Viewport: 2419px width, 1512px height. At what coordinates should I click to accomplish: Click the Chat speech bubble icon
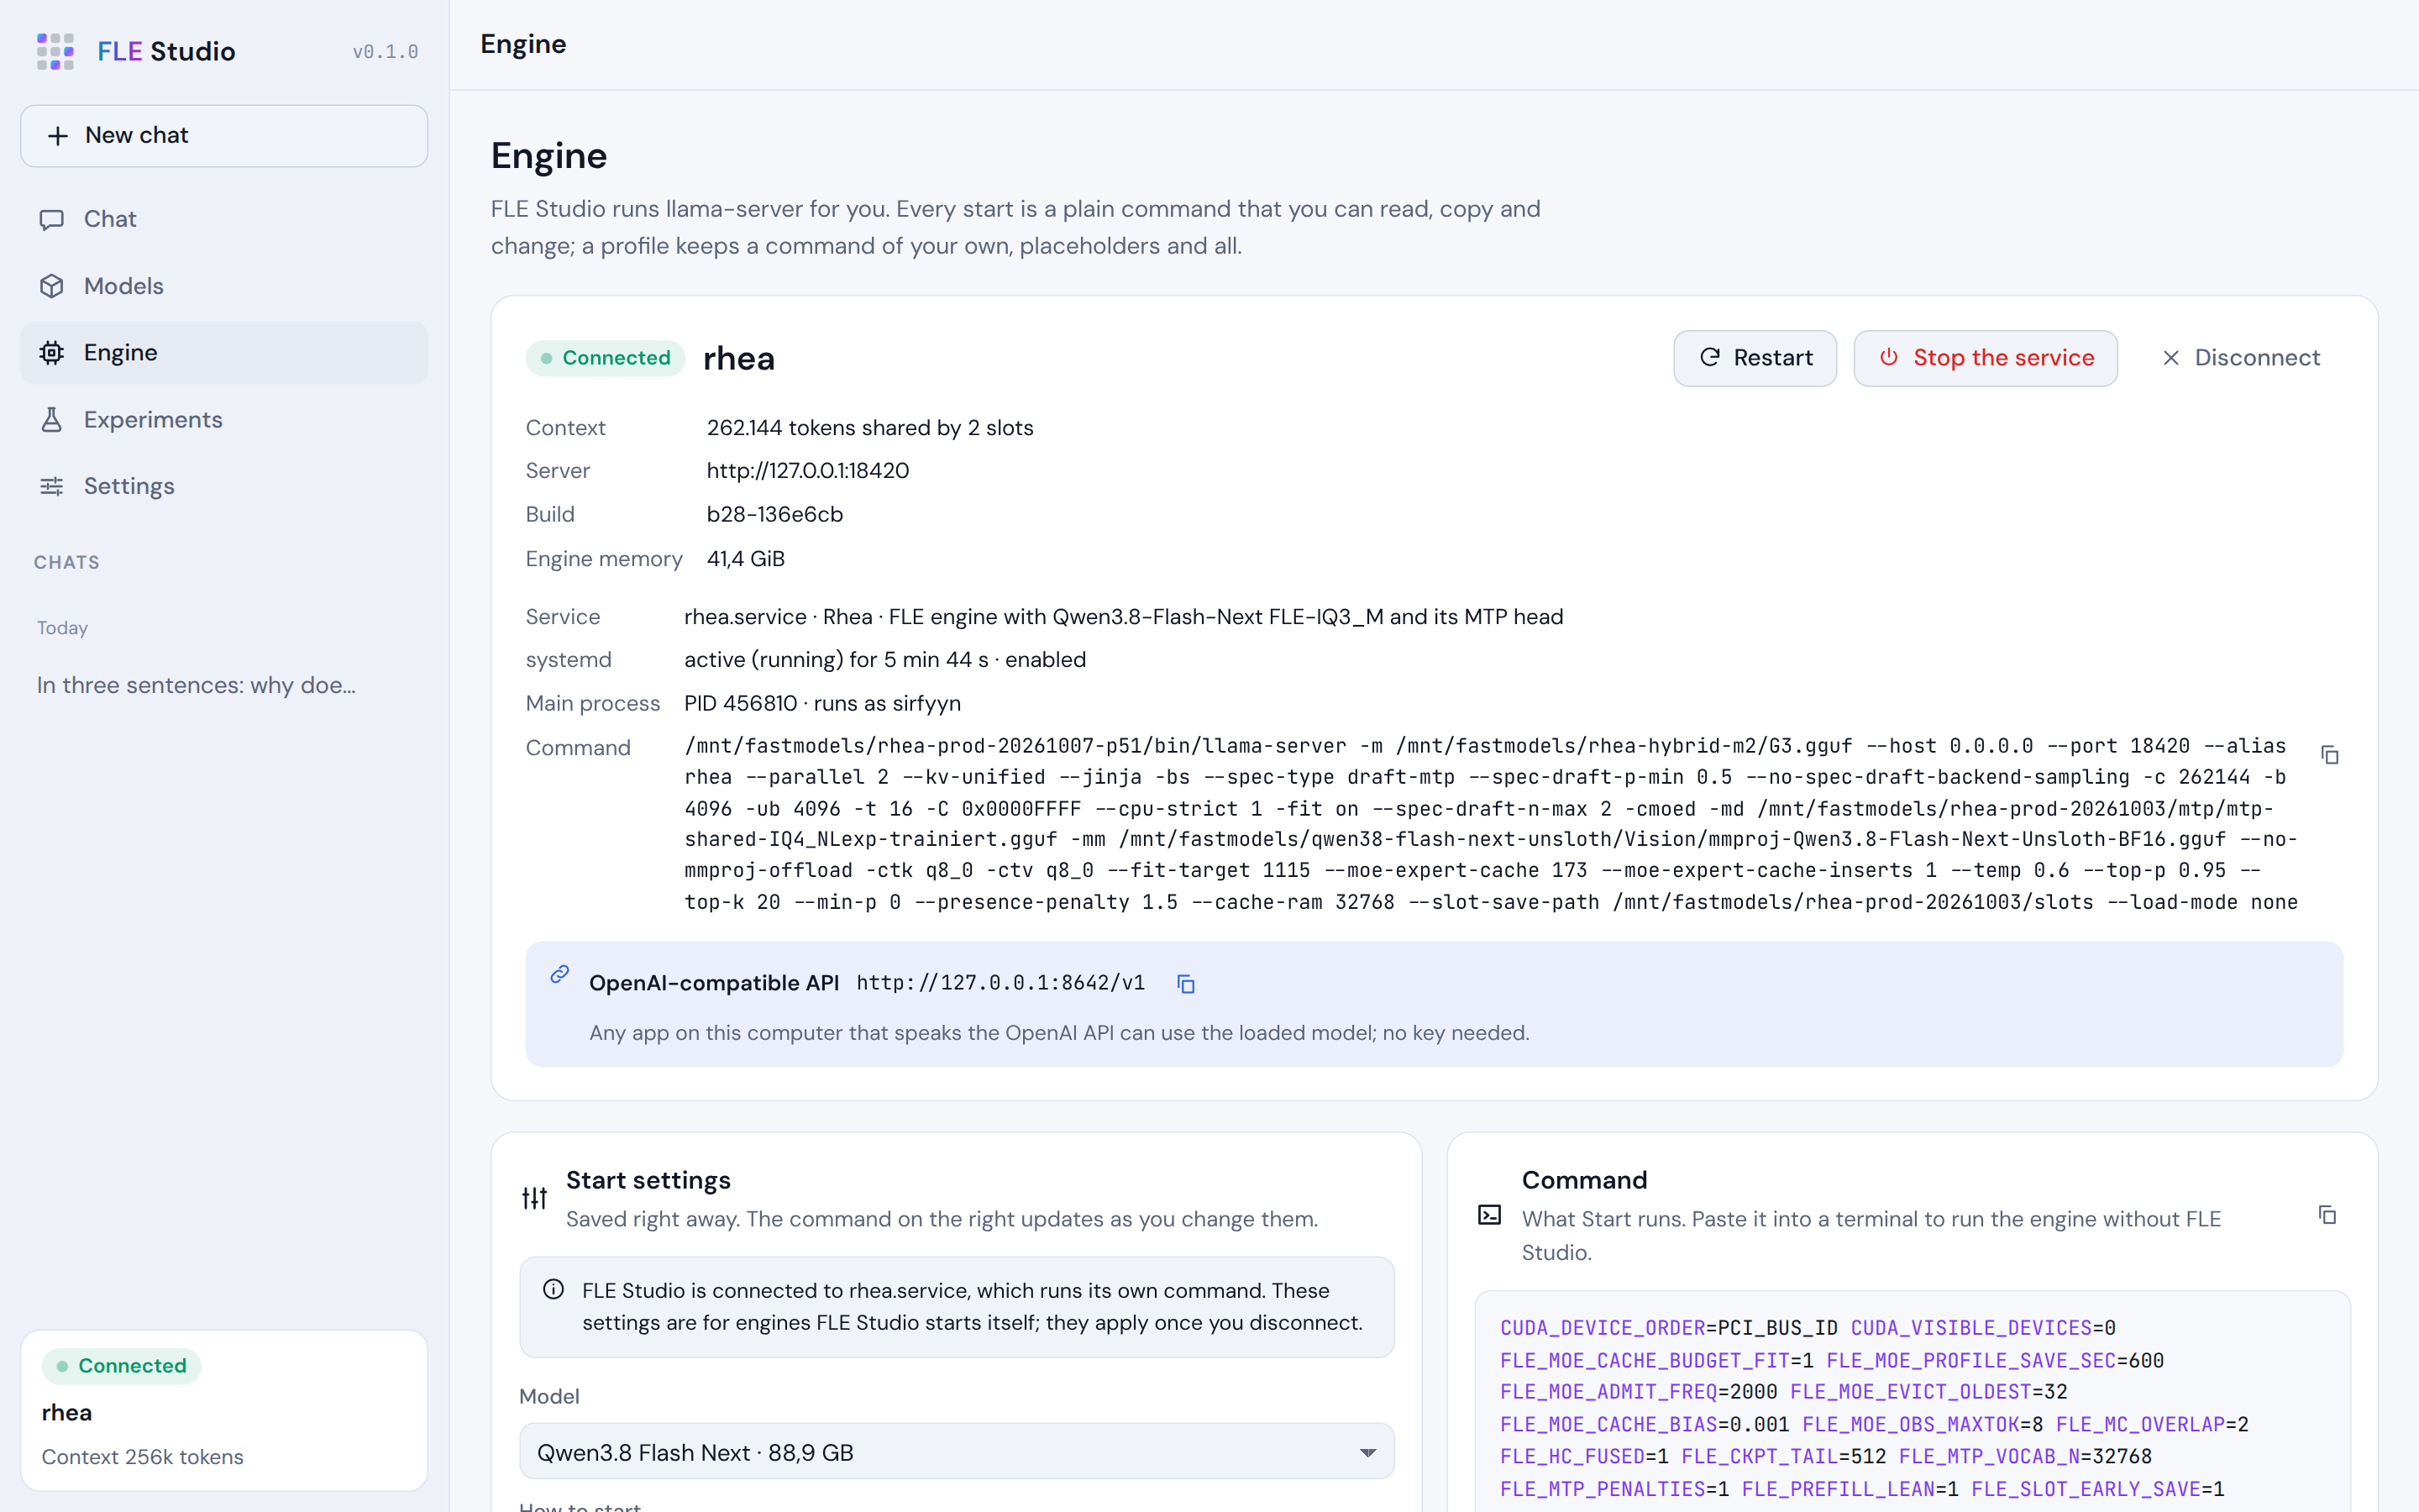pos(52,219)
